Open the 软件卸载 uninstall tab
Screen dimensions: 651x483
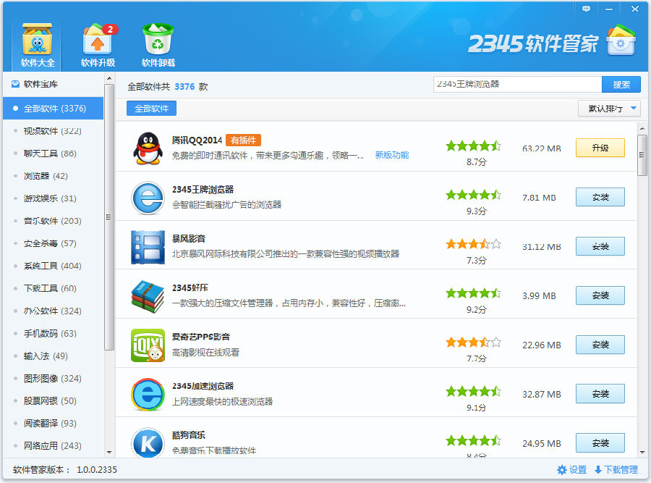(158, 45)
